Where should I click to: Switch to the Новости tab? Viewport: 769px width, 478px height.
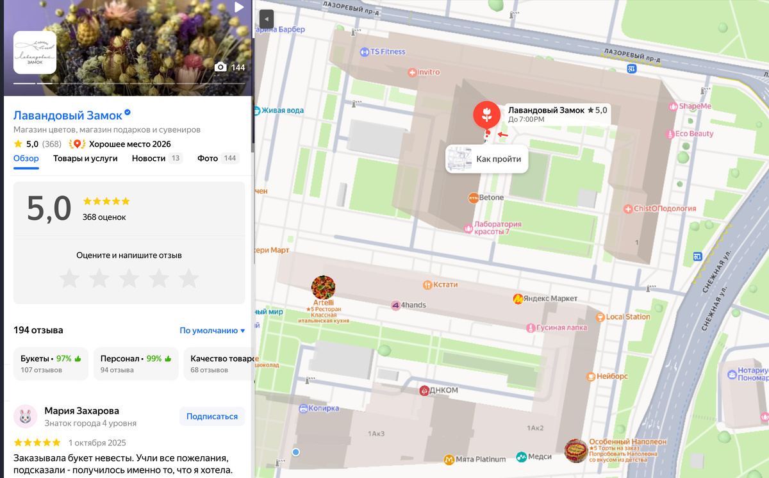tap(157, 158)
